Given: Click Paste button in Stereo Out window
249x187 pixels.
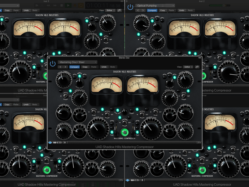Looking at the screenshot, I should (94, 67).
